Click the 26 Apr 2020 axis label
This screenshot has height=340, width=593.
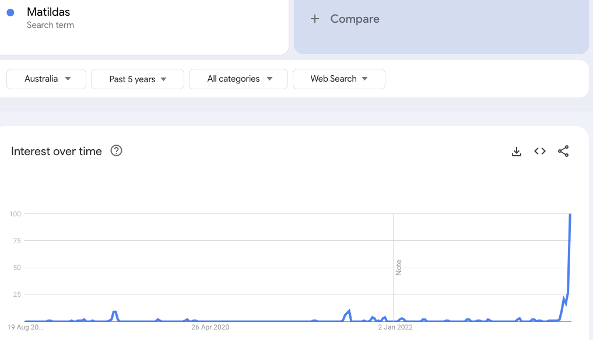tap(210, 327)
